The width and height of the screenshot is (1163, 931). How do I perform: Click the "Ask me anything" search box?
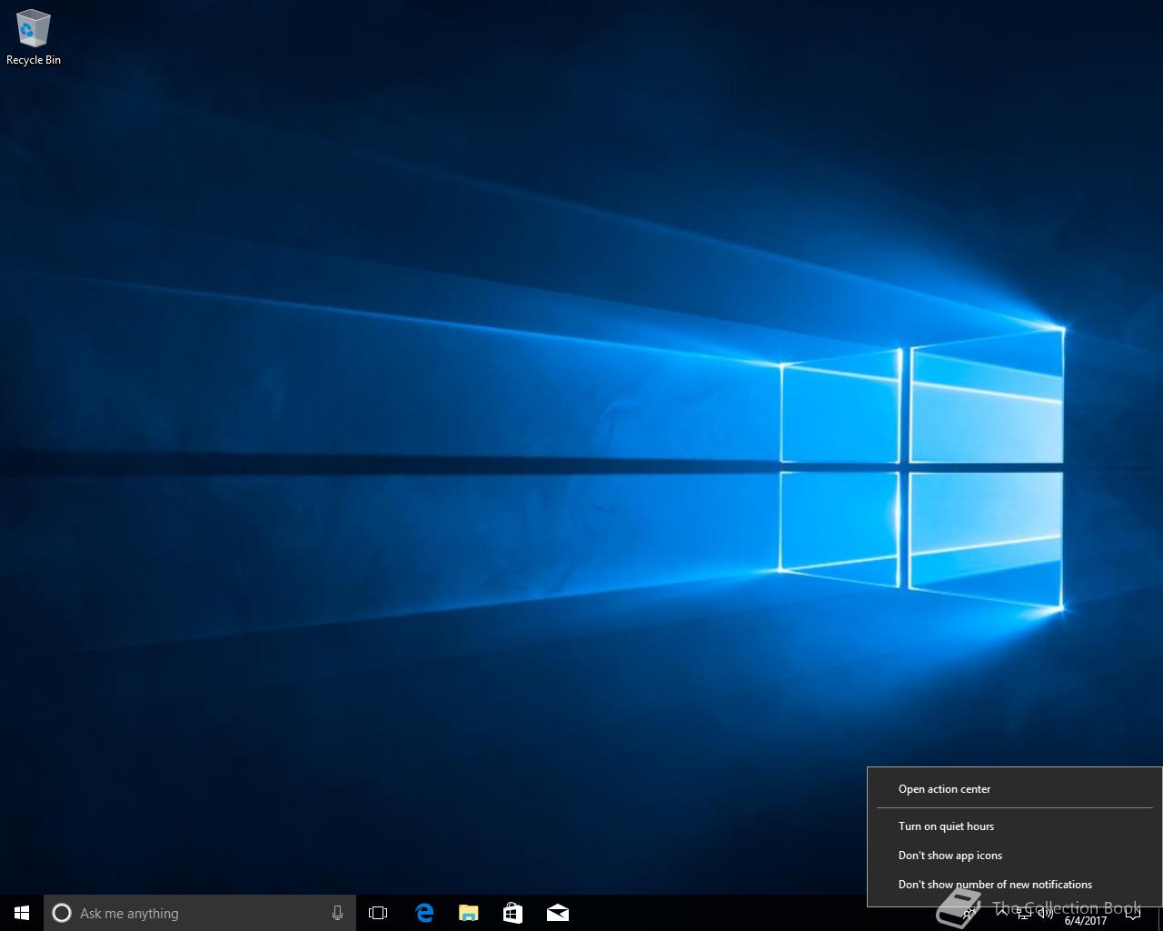point(200,913)
